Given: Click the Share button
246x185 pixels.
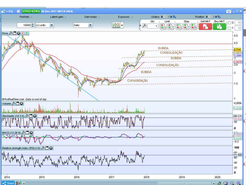Looking at the screenshot, I should pos(8,183).
